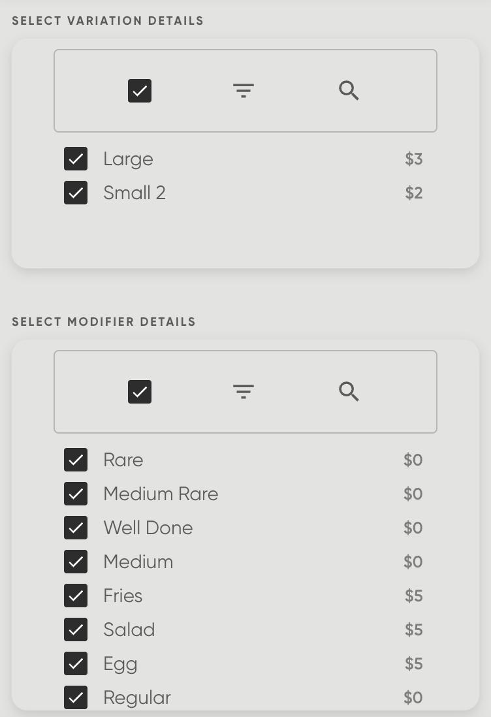Click the SELECT MODIFIER DETAILS heading
Viewport: 491px width, 717px height.
(x=104, y=321)
